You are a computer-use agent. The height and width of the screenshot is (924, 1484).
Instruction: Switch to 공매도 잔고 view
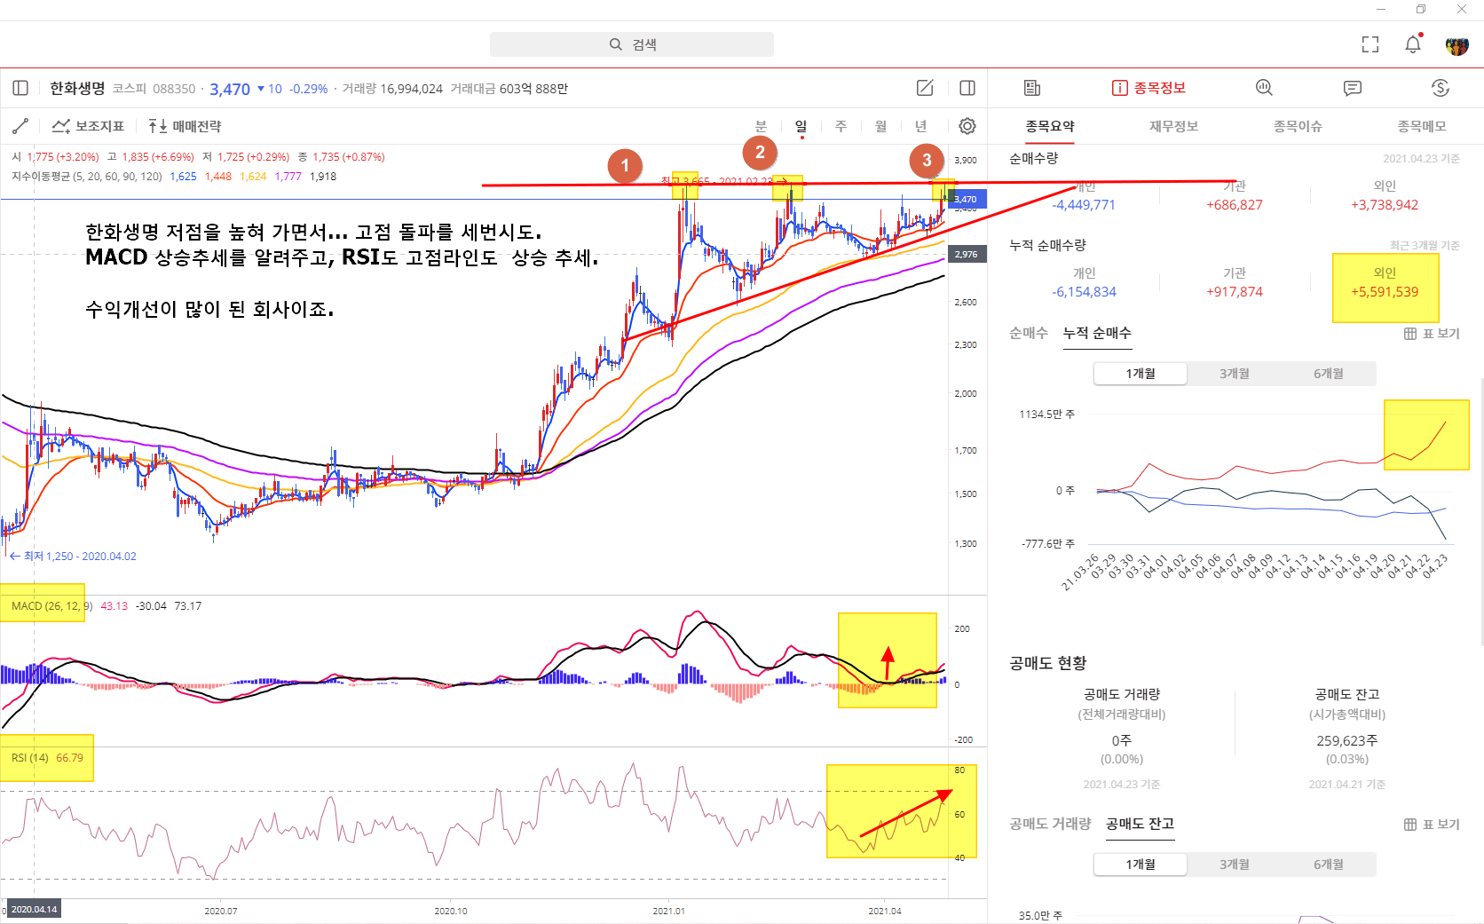[1140, 824]
